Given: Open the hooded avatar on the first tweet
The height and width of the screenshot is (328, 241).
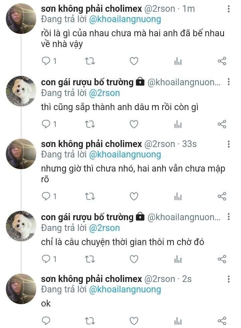Looking at the screenshot, I should (x=21, y=18).
